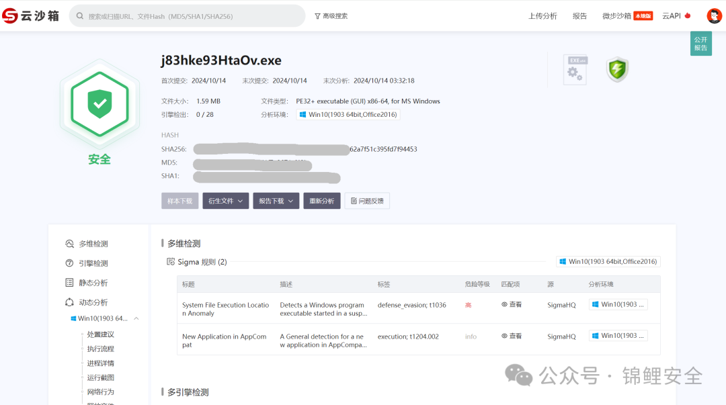Image resolution: width=726 pixels, height=405 pixels.
Task: Click the 动态分析 cycle icon
Action: (69, 302)
